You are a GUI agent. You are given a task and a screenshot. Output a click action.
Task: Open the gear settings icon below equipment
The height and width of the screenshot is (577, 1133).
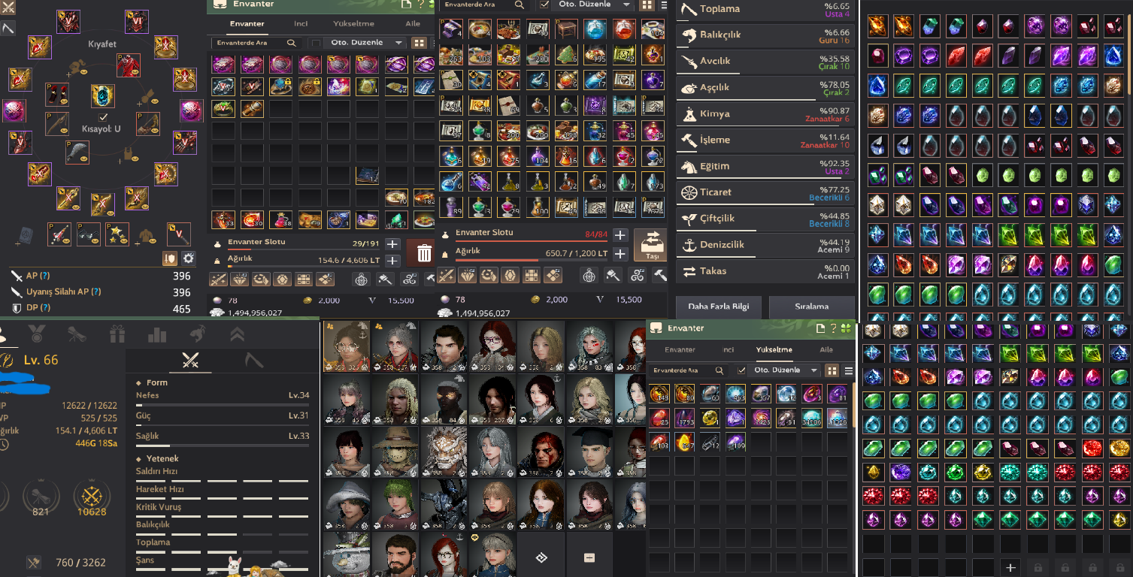tap(188, 258)
